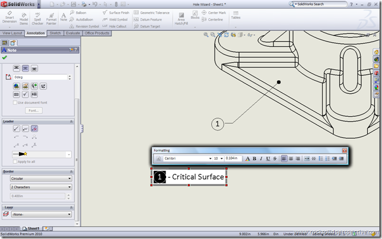Collapse the Leader section

click(x=71, y=122)
